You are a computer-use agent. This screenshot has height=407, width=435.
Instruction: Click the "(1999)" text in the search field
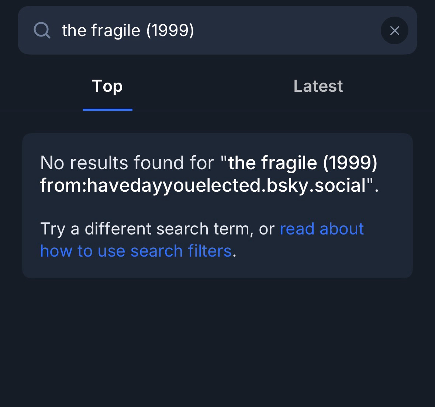click(x=170, y=31)
